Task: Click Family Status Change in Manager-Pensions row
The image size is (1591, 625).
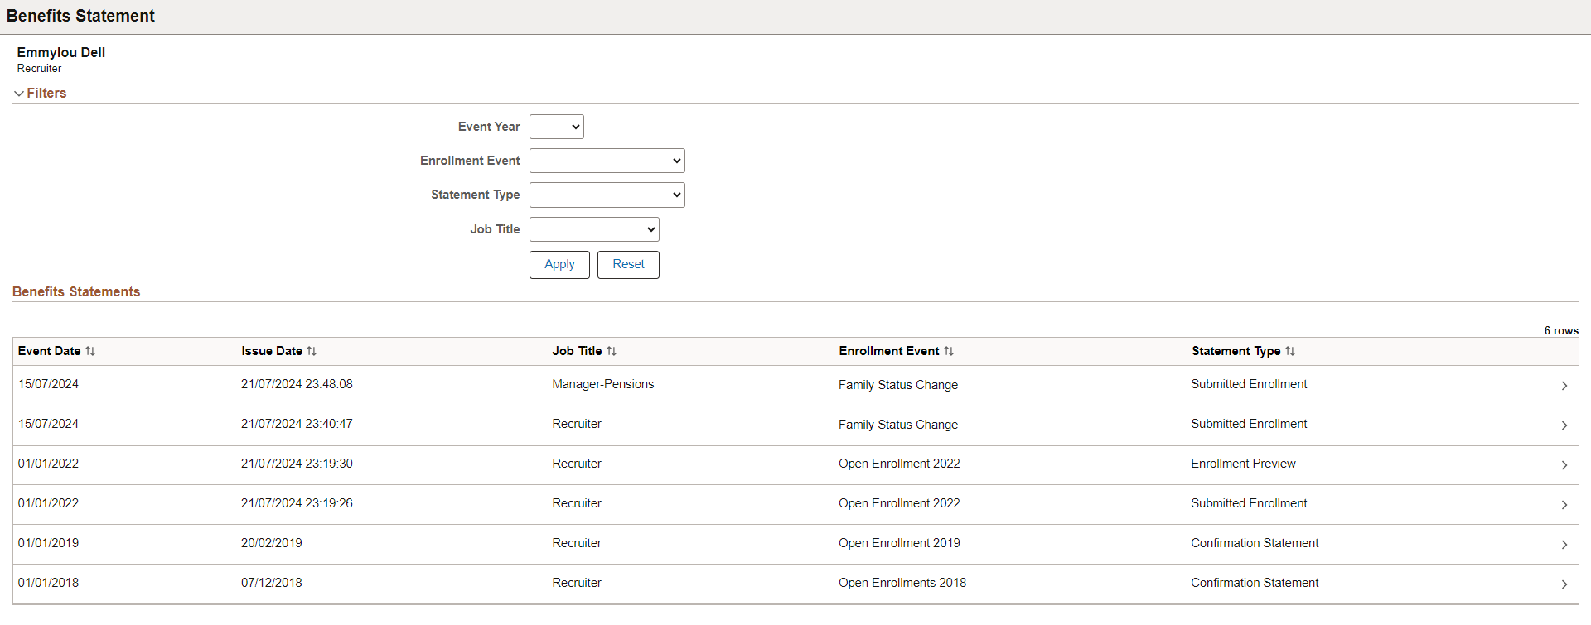Action: coord(898,385)
